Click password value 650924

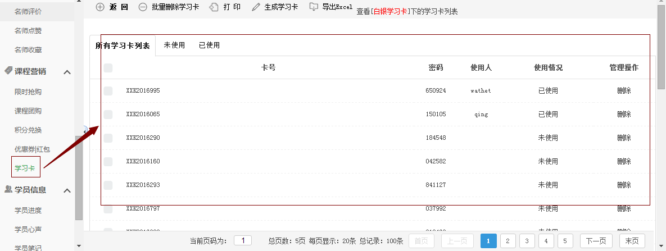click(436, 90)
